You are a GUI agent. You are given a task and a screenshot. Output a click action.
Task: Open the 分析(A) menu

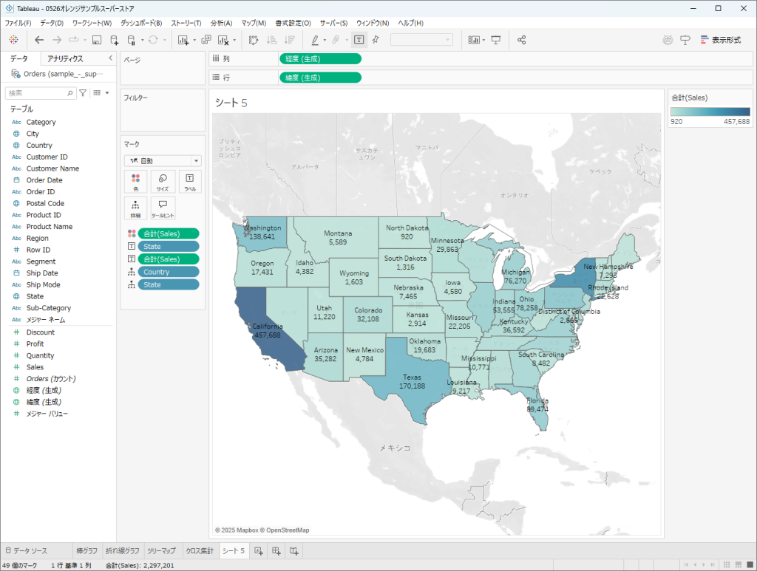[221, 23]
